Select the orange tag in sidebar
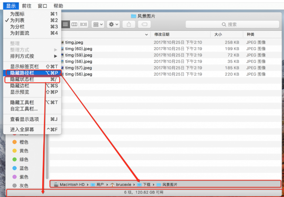Image resolution: width=284 pixels, height=197 pixels. tap(20, 142)
